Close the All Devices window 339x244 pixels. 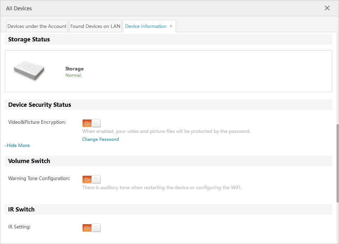[x=327, y=8]
